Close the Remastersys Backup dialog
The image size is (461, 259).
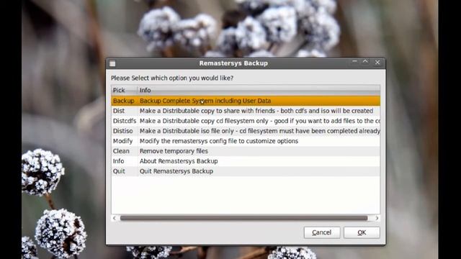(x=377, y=63)
